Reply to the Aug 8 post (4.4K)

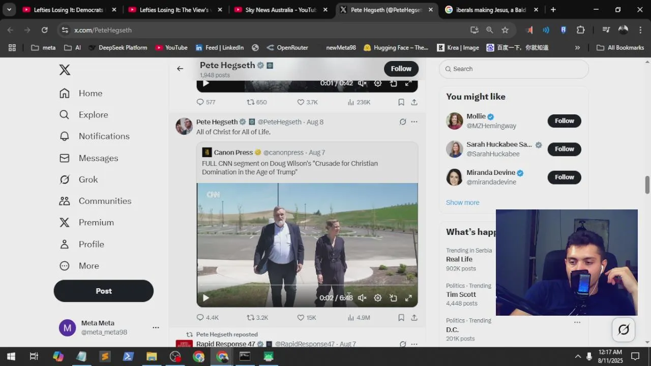tap(208, 317)
